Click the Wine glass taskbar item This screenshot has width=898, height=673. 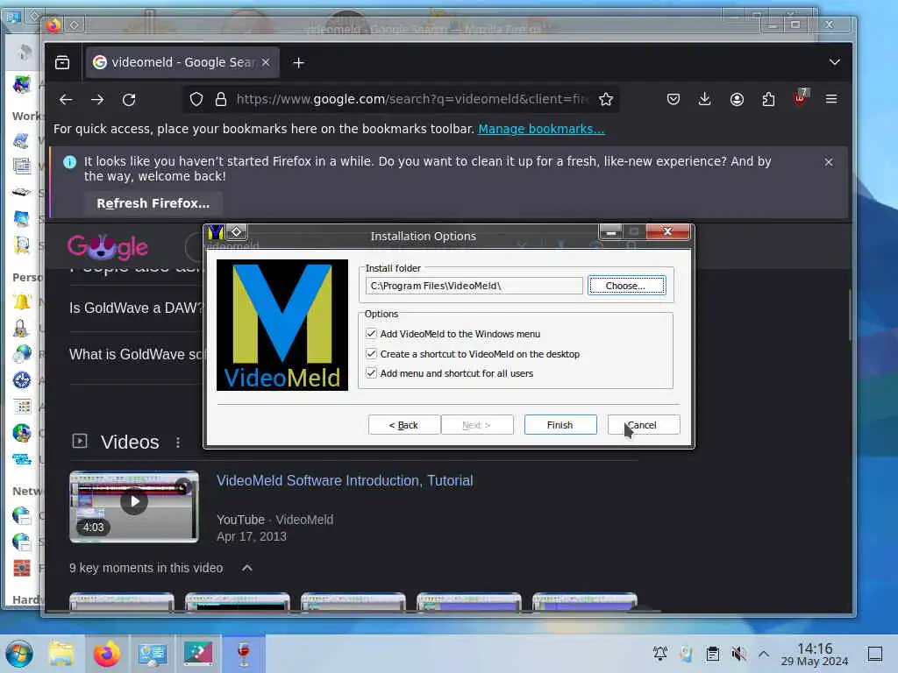[x=244, y=654]
